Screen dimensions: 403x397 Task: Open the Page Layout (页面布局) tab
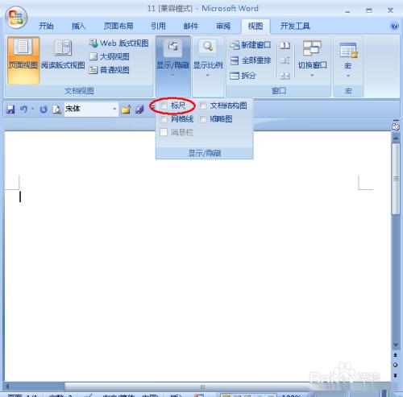pyautogui.click(x=118, y=26)
